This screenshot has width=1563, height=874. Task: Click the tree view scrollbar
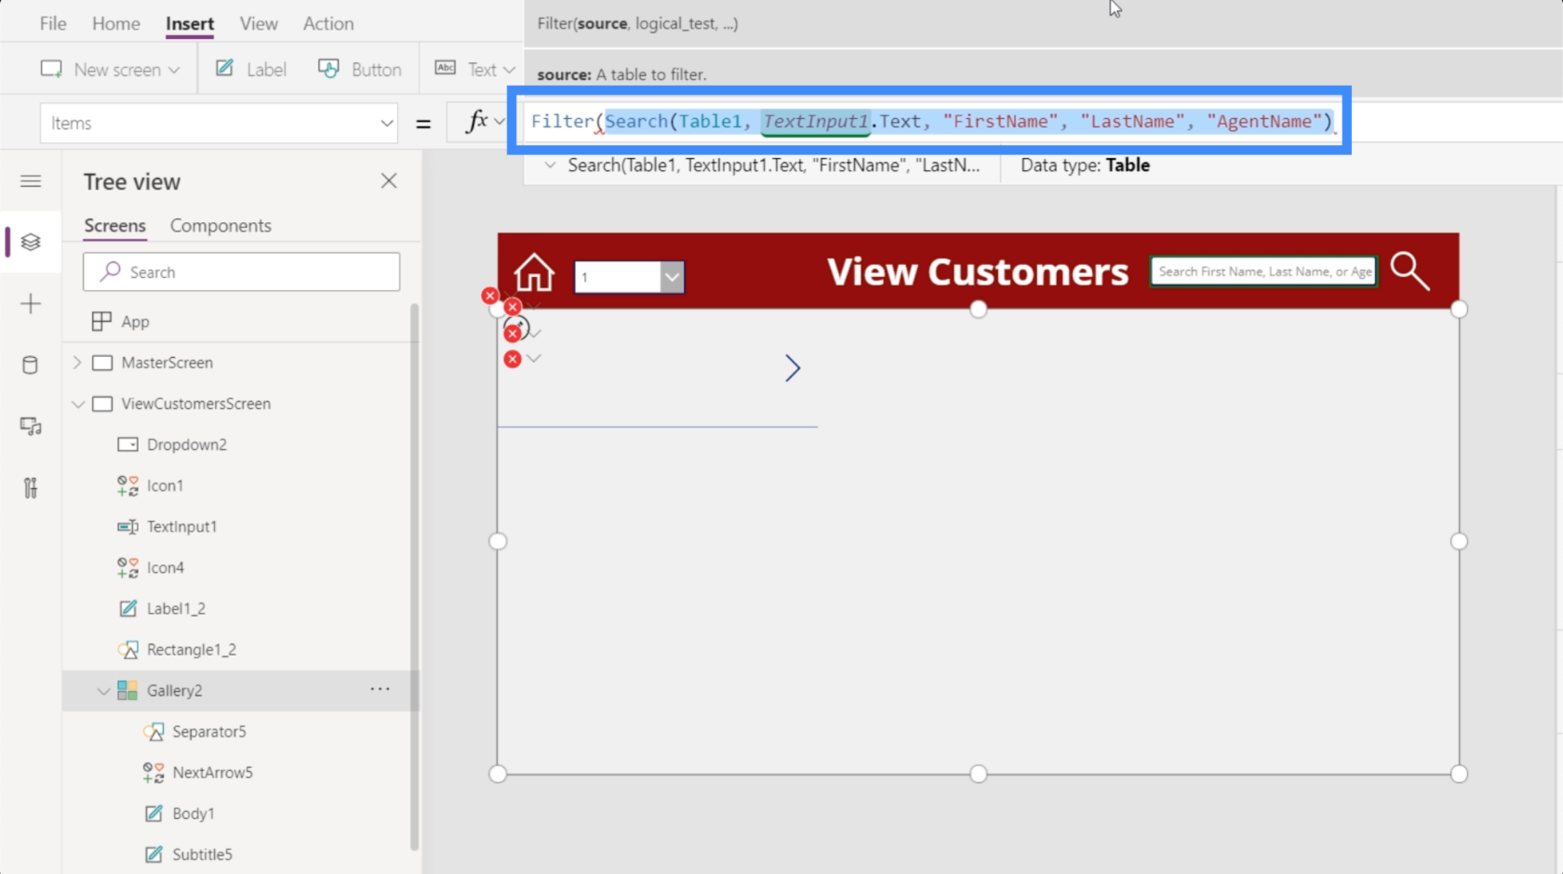click(x=414, y=576)
